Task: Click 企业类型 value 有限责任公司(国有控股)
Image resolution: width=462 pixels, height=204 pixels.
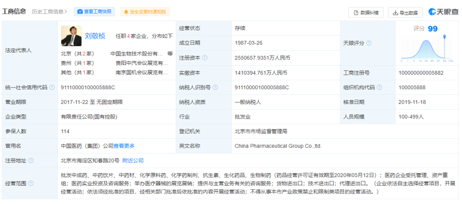Action: 89,117
